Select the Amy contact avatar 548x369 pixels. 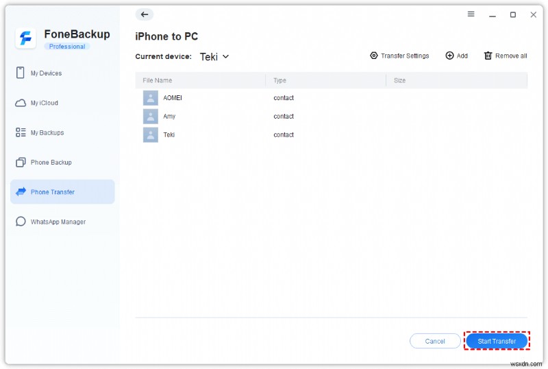pyautogui.click(x=151, y=116)
